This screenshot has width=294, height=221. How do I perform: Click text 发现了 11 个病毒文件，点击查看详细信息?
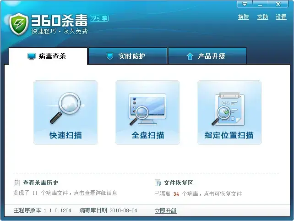65,193
